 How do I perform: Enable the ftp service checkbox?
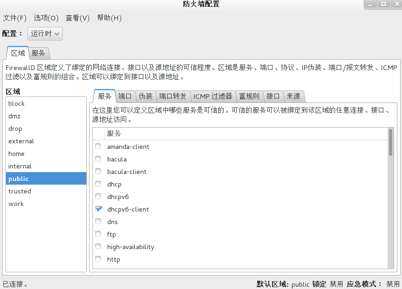(98, 234)
